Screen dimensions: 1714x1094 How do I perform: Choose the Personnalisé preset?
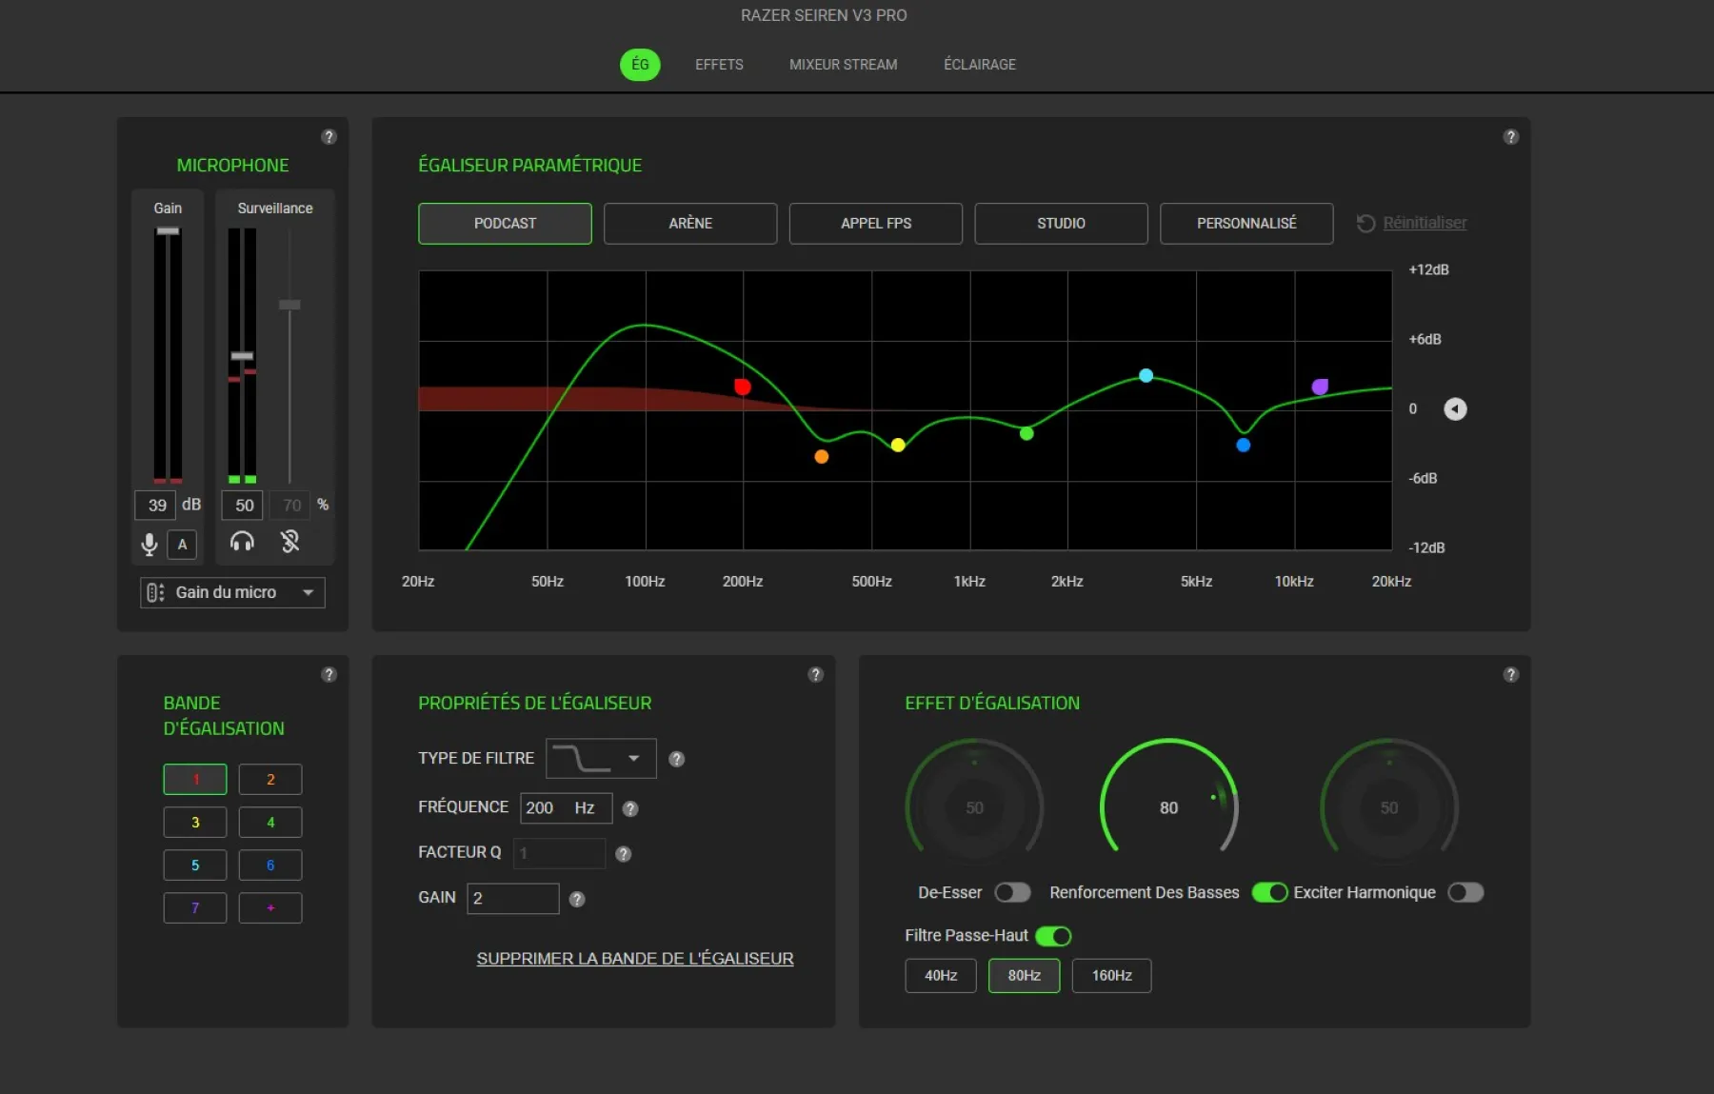pos(1246,224)
